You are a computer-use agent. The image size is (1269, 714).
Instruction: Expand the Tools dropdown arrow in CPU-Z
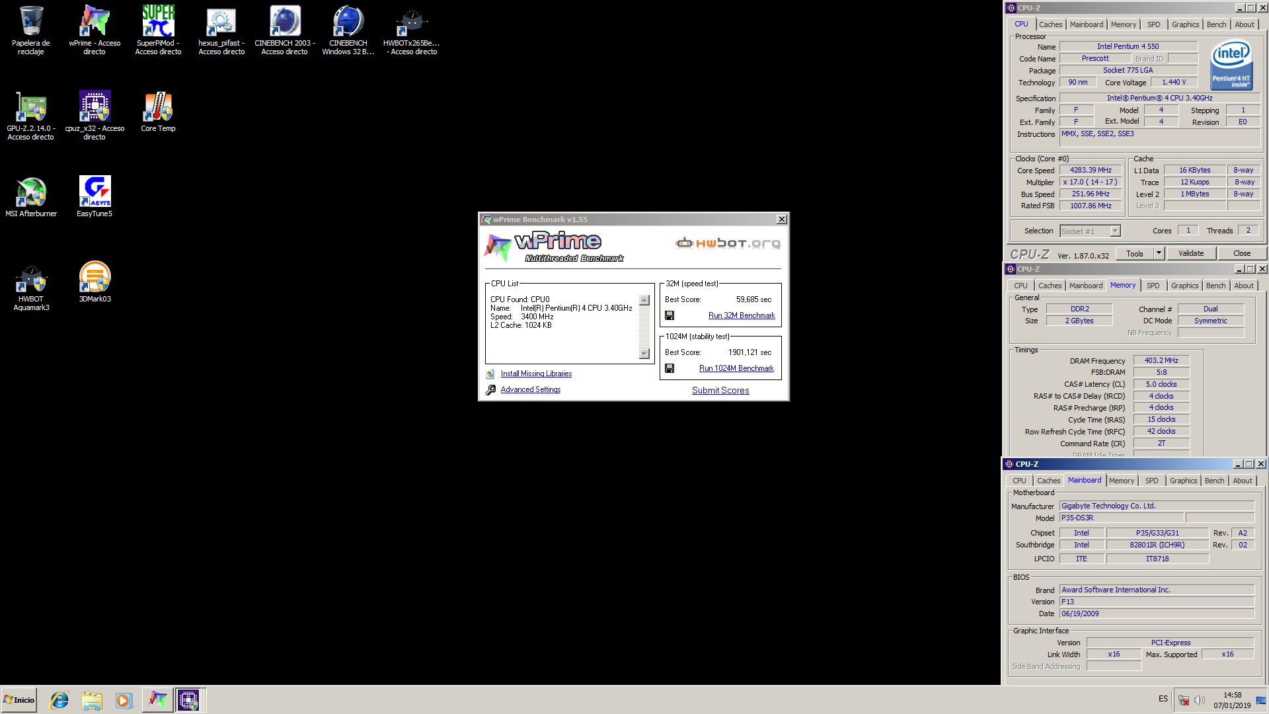1158,253
